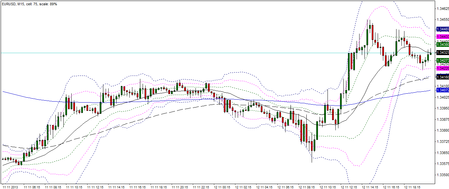Select the 12 11 18:15 time label
The width and height of the screenshot is (449, 189).
(x=412, y=187)
